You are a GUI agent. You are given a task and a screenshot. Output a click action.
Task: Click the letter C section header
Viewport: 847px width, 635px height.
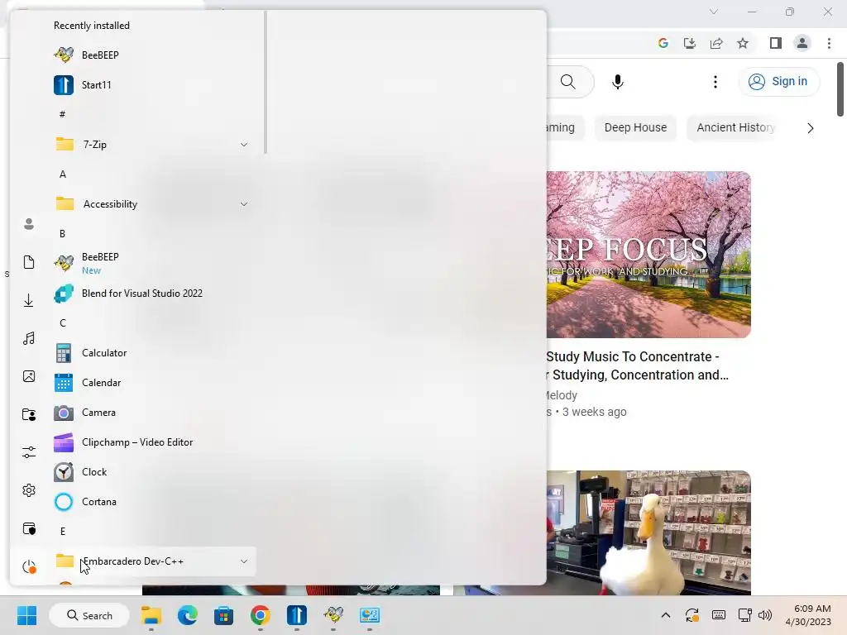(63, 323)
